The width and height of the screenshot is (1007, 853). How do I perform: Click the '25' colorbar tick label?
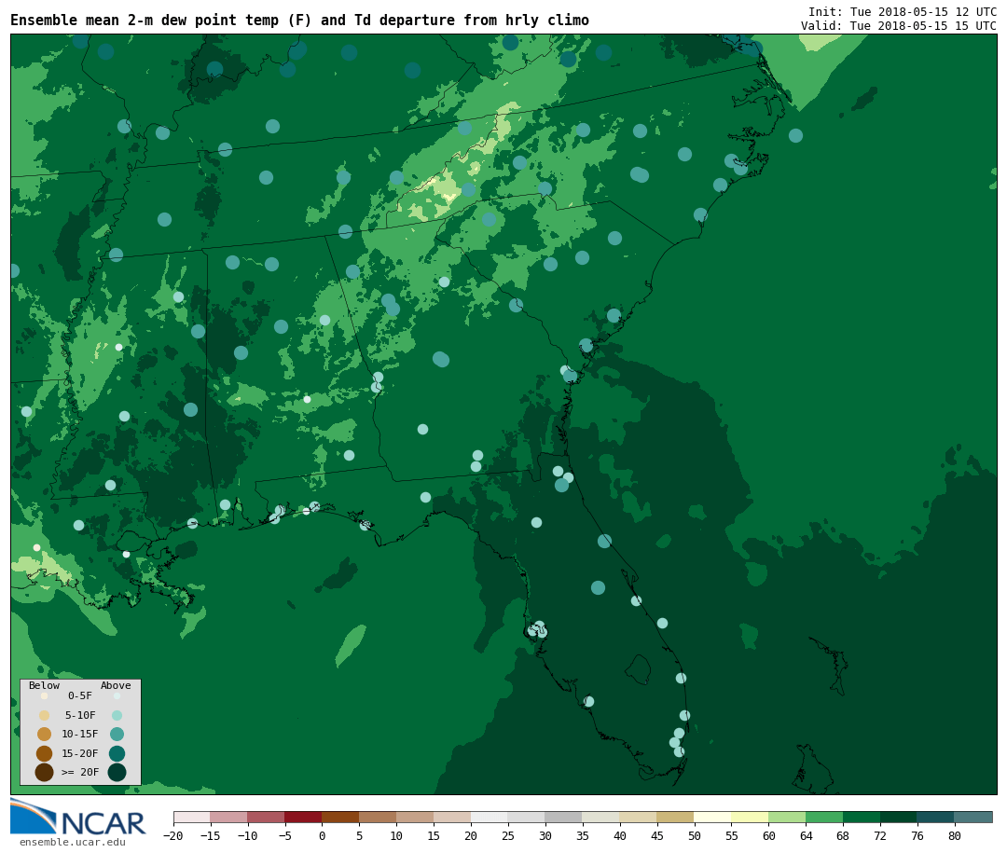click(509, 836)
